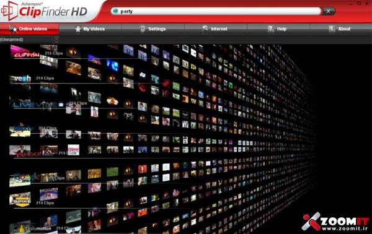Open the Settings tab
Screen dimensions: 372x234
[x=153, y=29]
